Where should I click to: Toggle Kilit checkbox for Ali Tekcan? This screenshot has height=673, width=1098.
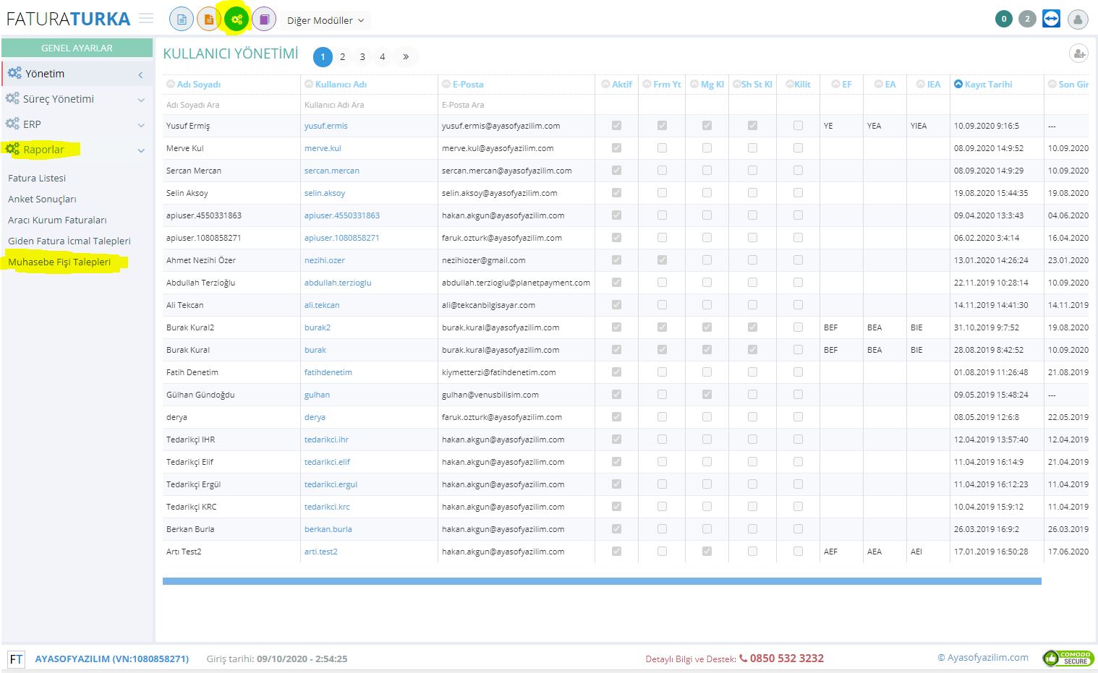pos(798,305)
